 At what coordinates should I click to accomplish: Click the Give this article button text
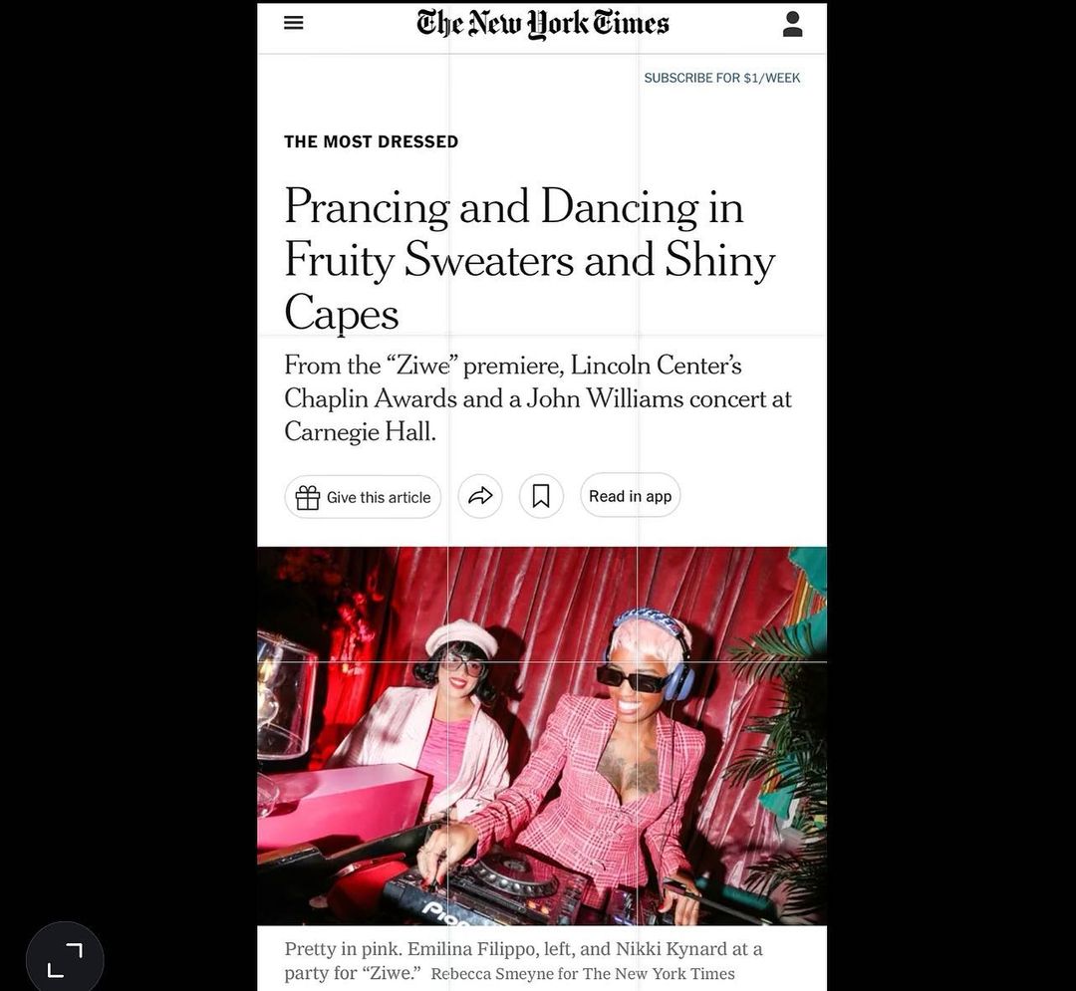pyautogui.click(x=379, y=497)
